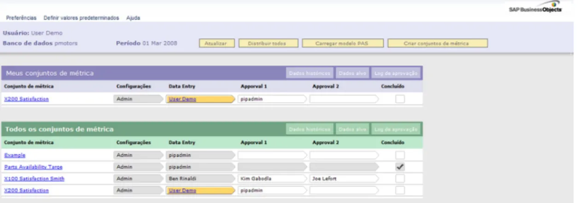Click pipadmin Approval 1 in Todos X200 row

coord(272,190)
